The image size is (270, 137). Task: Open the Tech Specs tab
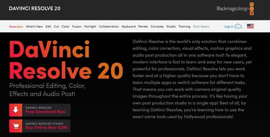tap(201, 26)
